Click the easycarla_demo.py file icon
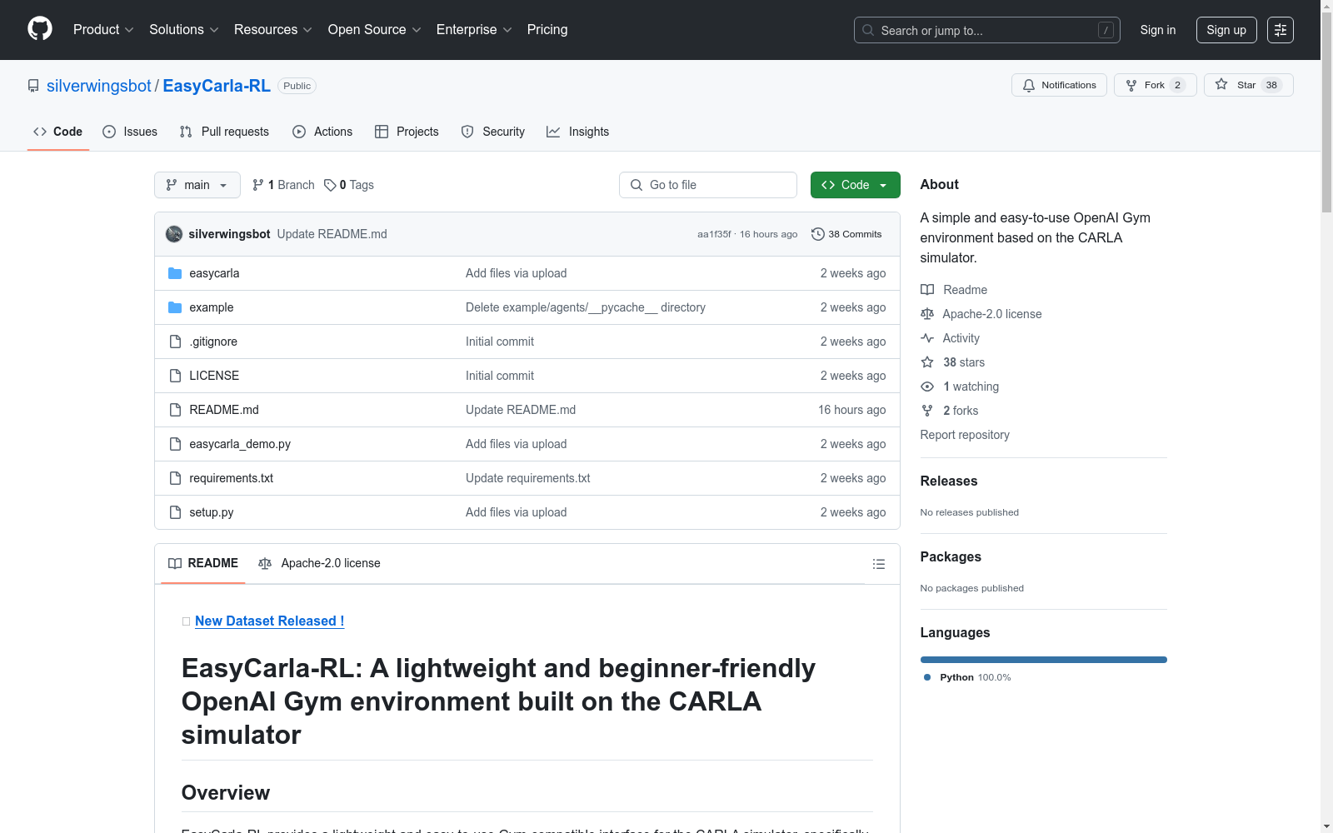Image resolution: width=1333 pixels, height=833 pixels. pyautogui.click(x=175, y=444)
